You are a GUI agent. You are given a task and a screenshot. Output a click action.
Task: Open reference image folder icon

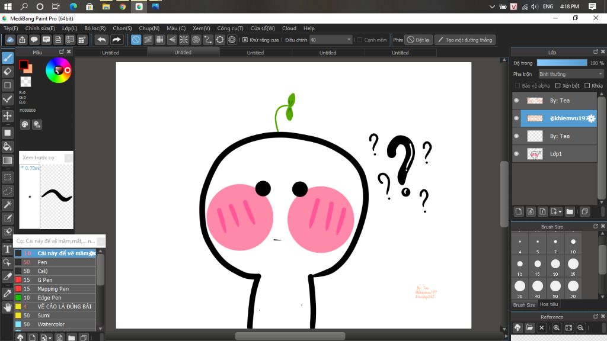pyautogui.click(x=529, y=327)
